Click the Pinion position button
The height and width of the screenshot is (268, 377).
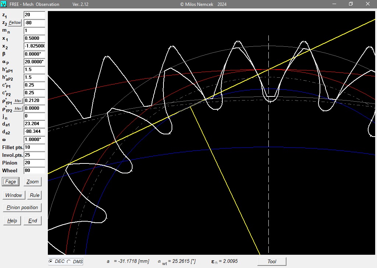point(22,207)
